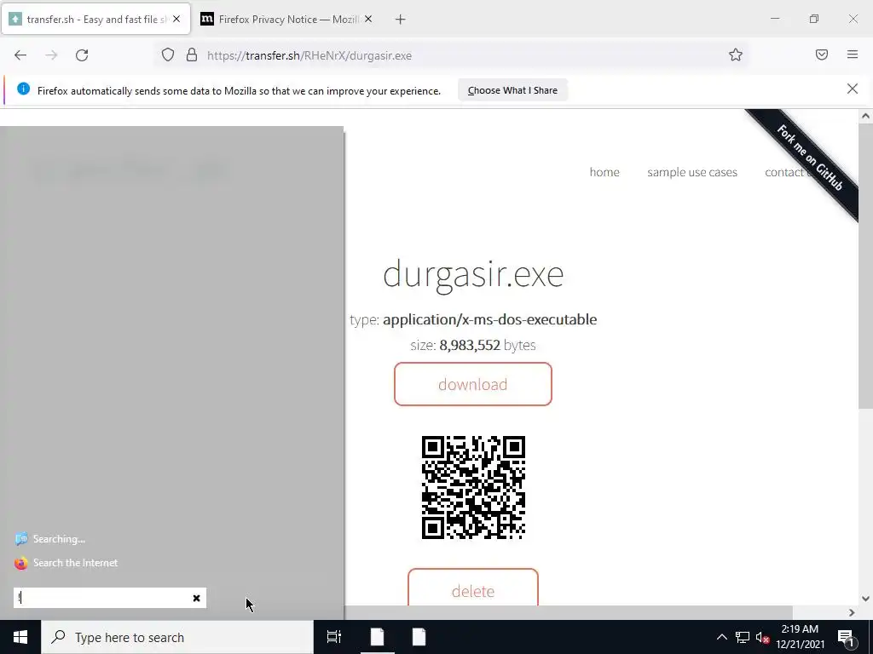Open the clock showing 2:19 AM
Screen dimensions: 873x654
coord(800,637)
